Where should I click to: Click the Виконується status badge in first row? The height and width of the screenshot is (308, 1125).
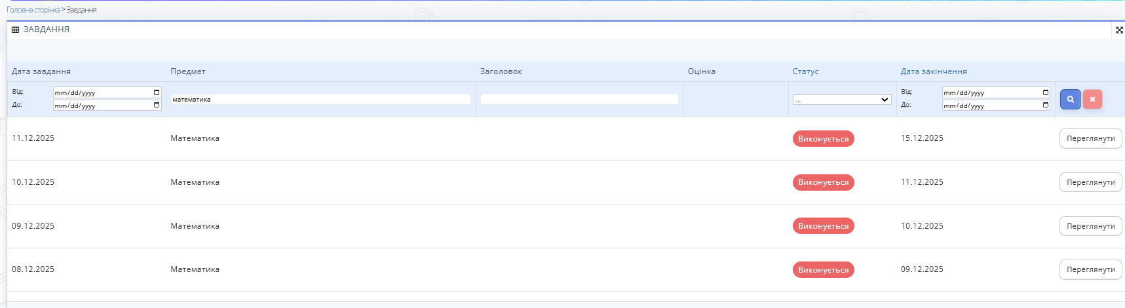[823, 139]
